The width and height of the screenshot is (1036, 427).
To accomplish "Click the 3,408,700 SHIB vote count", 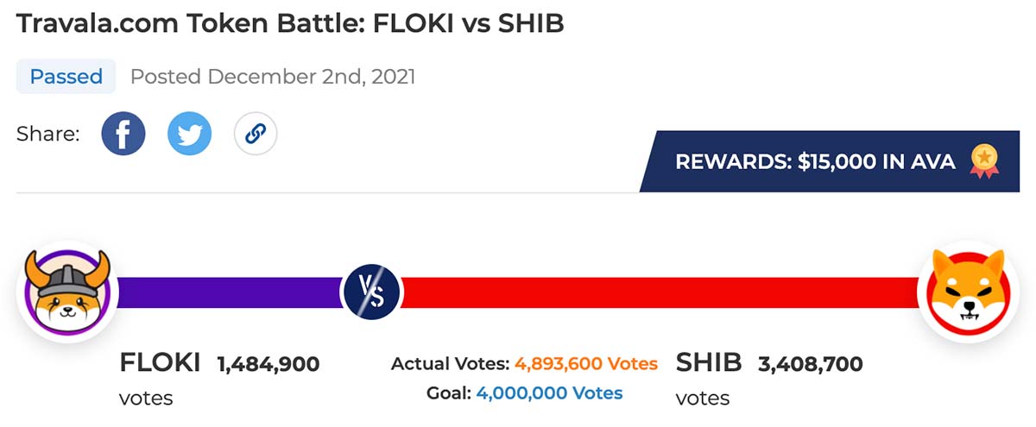I will click(x=810, y=364).
